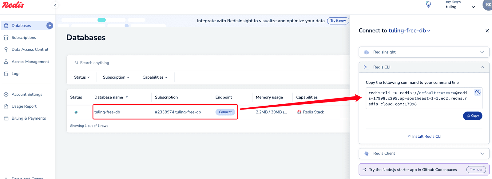Click the Connect button for tuling-free-db

click(x=225, y=112)
